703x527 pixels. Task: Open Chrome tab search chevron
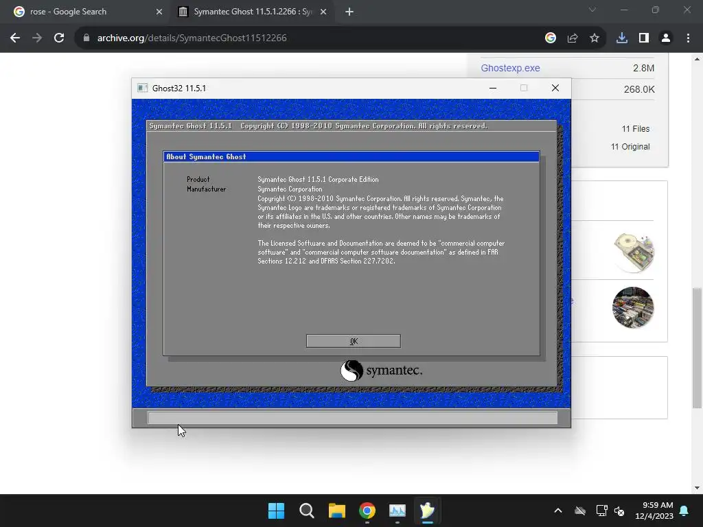tap(592, 10)
